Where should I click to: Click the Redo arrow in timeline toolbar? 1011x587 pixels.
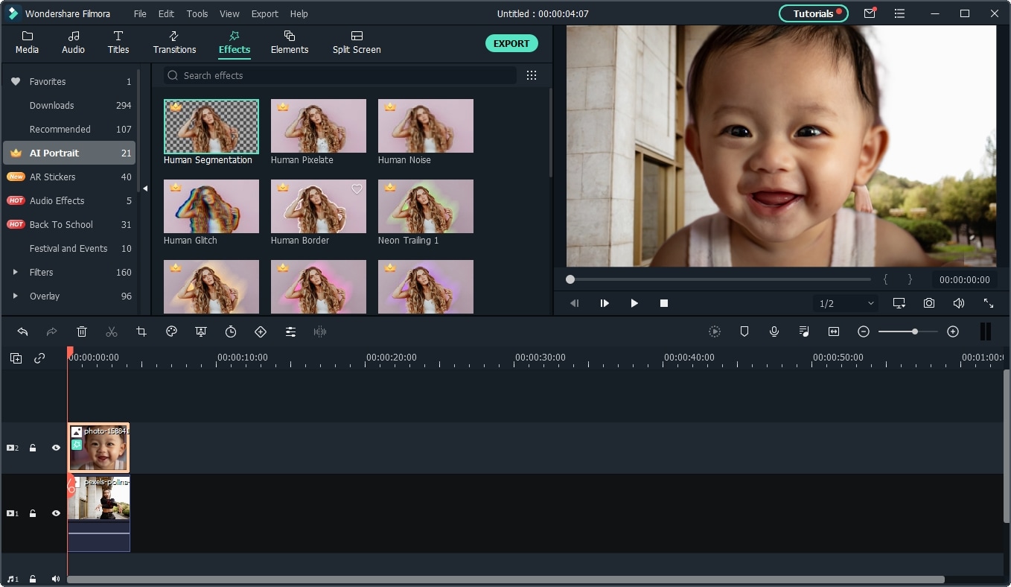coord(52,331)
